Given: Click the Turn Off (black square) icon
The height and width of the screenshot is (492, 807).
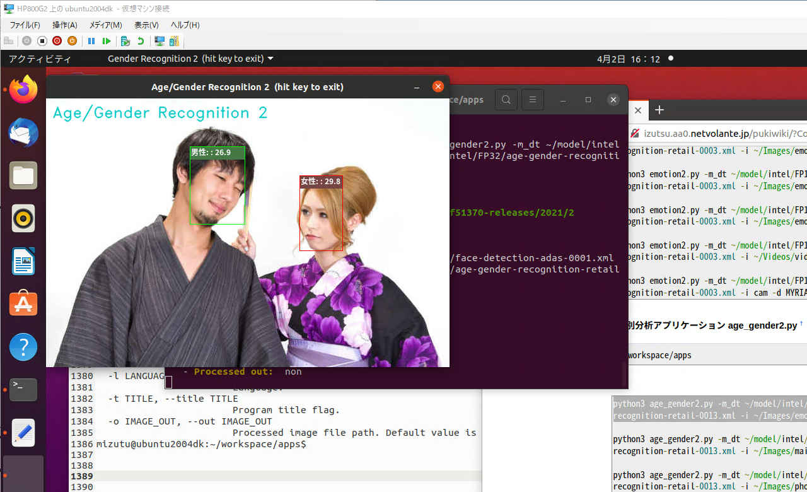Looking at the screenshot, I should [42, 41].
